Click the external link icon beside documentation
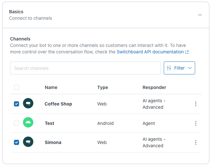 [187, 52]
